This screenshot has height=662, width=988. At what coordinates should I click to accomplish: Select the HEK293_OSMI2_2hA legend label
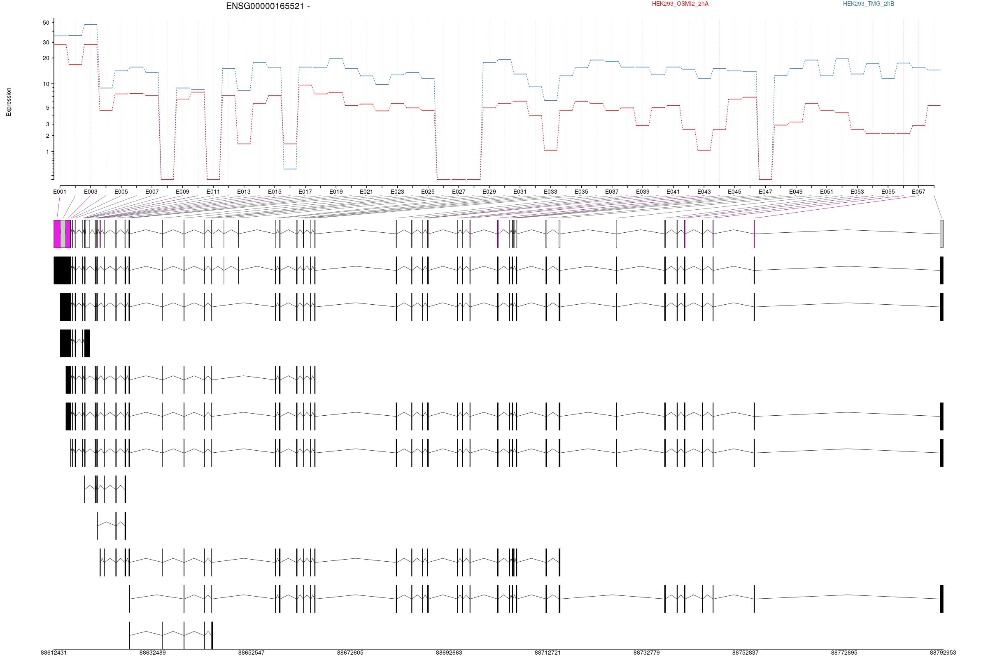[x=680, y=4]
